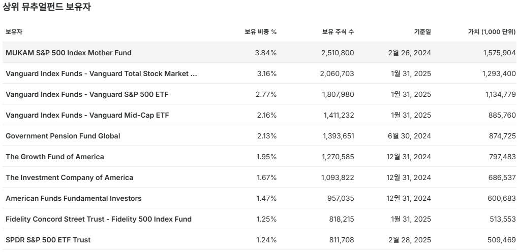Select the 1.47% holding percentage
Image resolution: width=519 pixels, height=252 pixels.
[267, 198]
